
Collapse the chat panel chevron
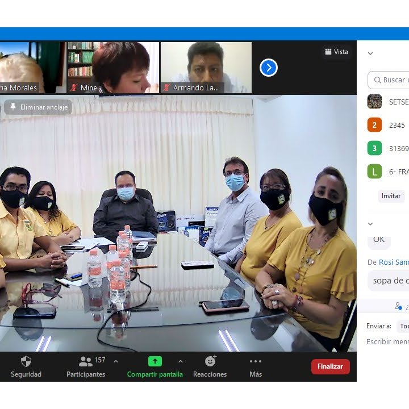[370, 224]
